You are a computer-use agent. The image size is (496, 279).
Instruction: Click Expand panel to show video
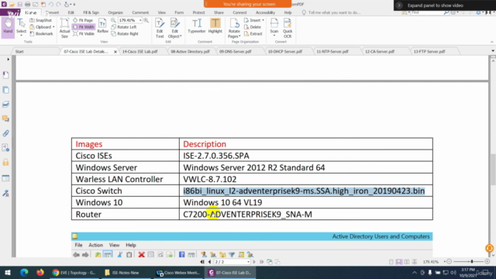pos(436,5)
